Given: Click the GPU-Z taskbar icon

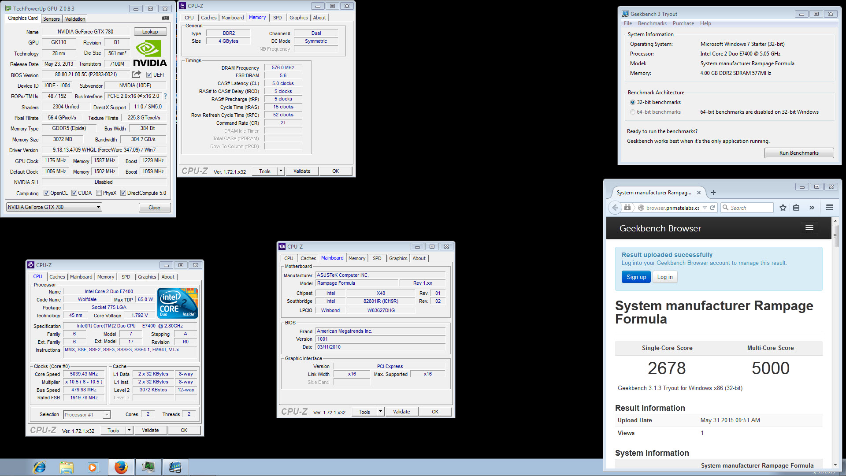Looking at the screenshot, I should tap(148, 467).
